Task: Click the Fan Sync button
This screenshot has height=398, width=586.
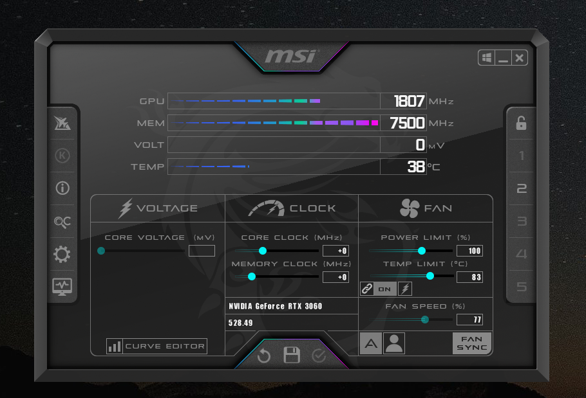Action: pos(471,343)
